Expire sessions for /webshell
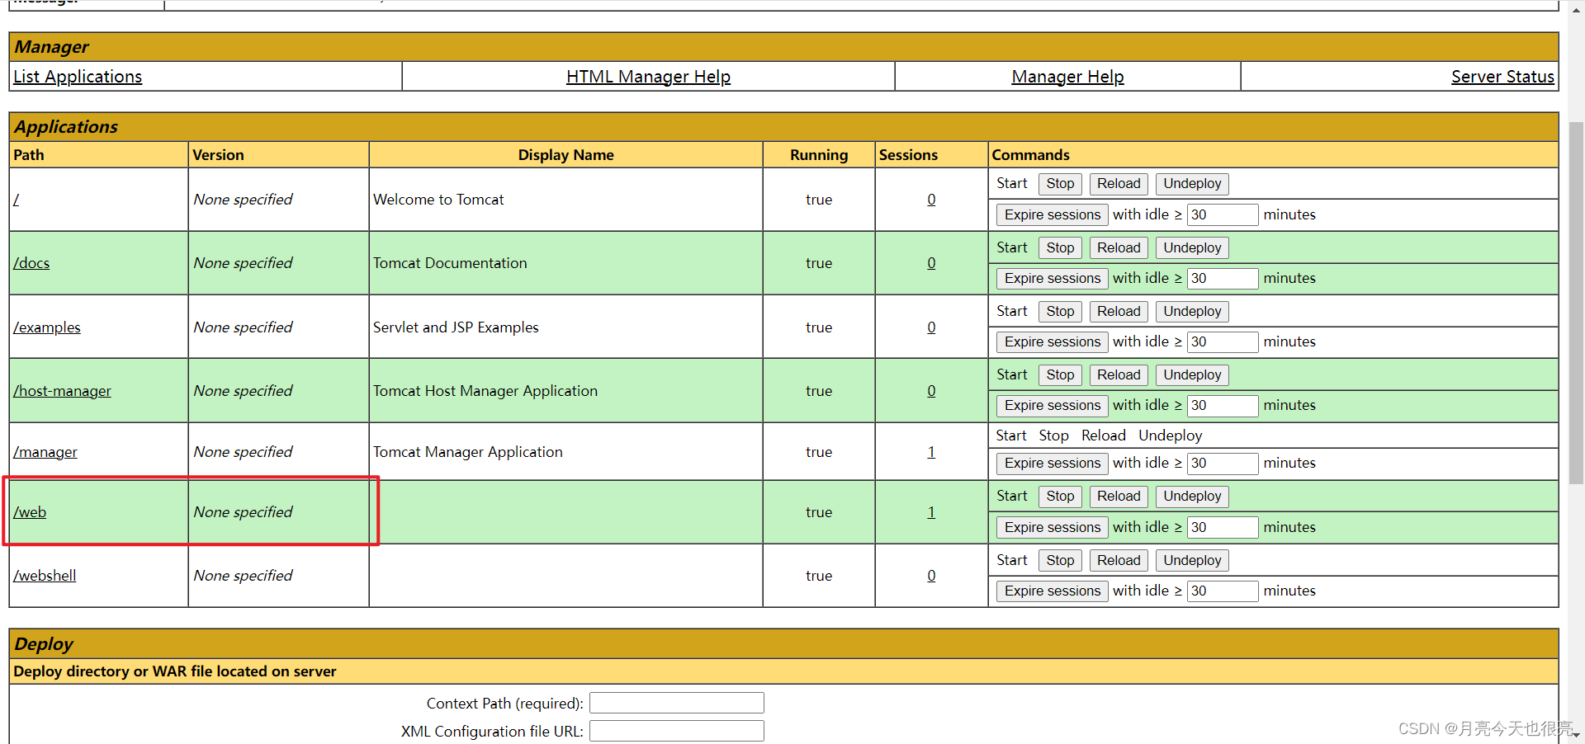Viewport: 1585px width, 744px height. coord(1053,591)
